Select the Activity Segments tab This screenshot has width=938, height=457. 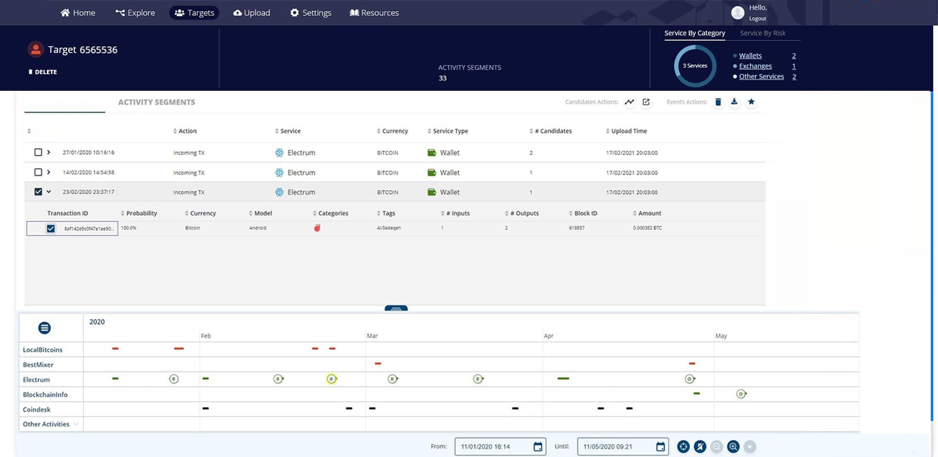157,102
